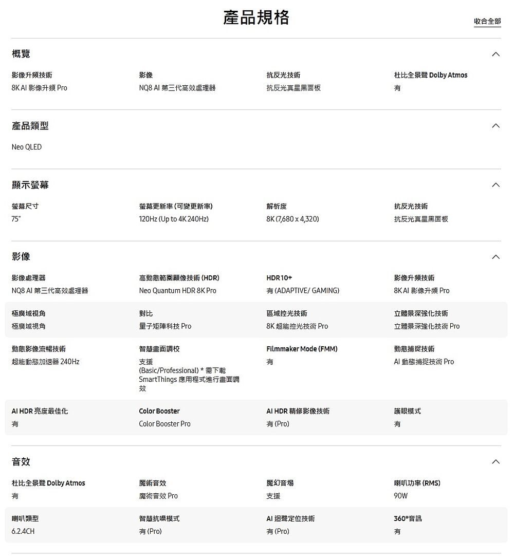This screenshot has height=559, width=514.
Task: Select the Neo QLED product type text
Action: pyautogui.click(x=27, y=147)
